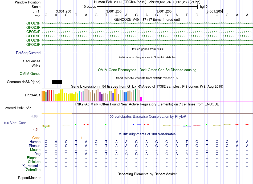Select the Scale label

coord(36,7)
